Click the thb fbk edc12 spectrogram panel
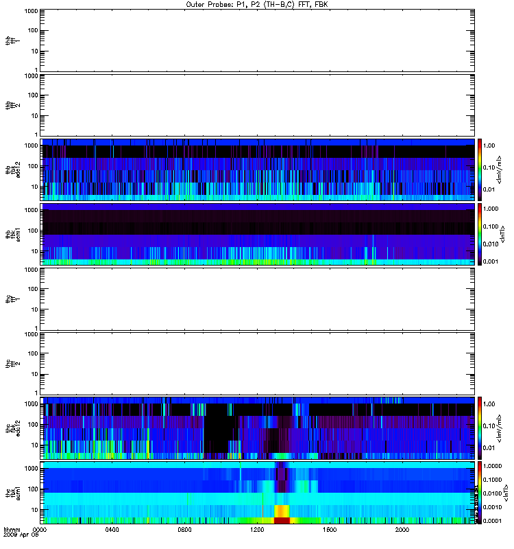 (x=258, y=170)
